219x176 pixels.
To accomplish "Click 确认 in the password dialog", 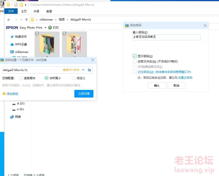I will point(157,86).
